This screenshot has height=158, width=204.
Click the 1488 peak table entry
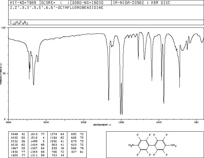(x=34, y=141)
